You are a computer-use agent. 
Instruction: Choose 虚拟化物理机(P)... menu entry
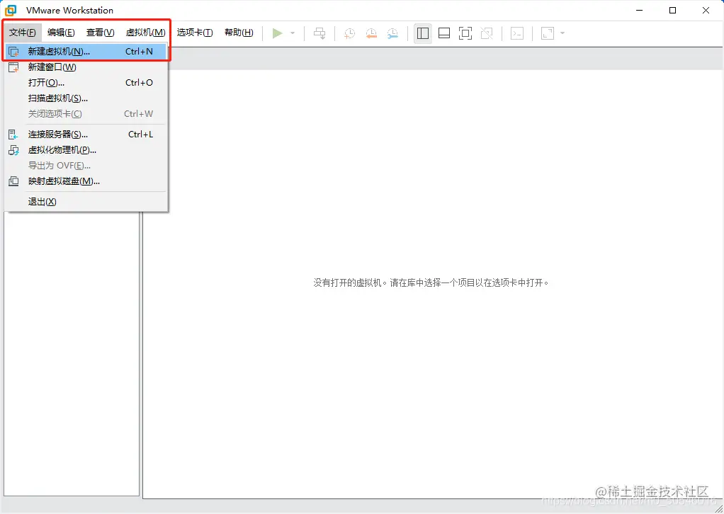pos(86,150)
